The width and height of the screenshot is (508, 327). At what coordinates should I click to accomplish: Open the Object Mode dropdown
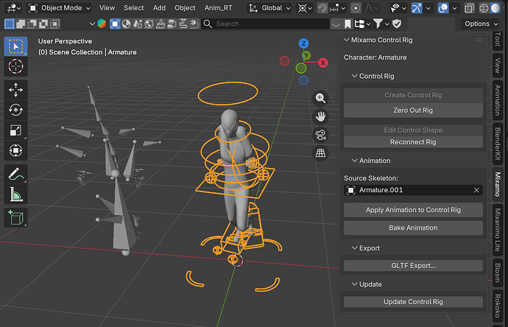(x=59, y=8)
